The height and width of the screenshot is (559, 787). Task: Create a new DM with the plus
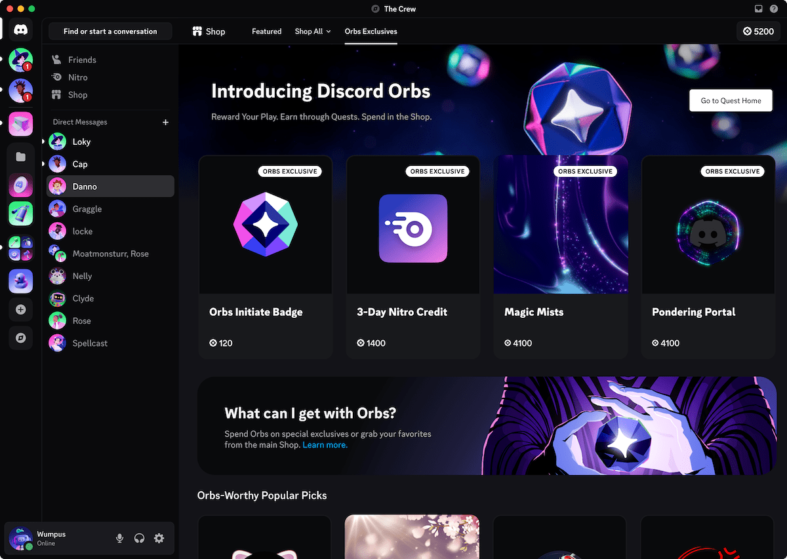(165, 122)
